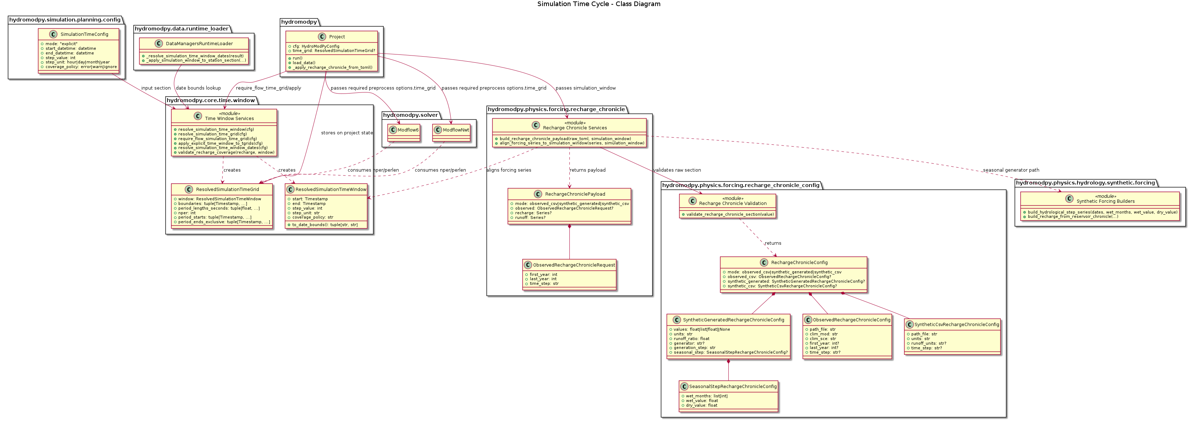Click the class icon of ResolvedSimulationTimeGrid

[188, 189]
